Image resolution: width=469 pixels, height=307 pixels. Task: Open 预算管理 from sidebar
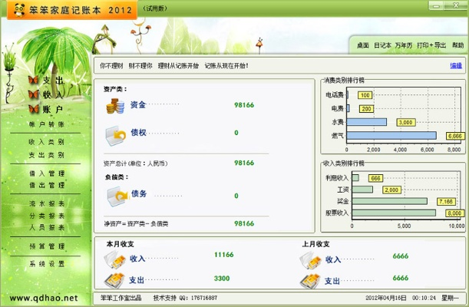(47, 246)
